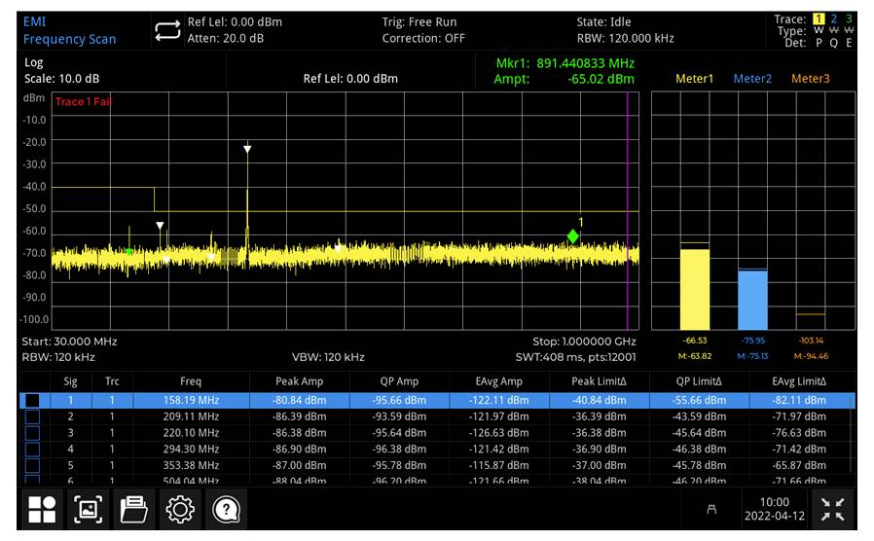The width and height of the screenshot is (874, 541).
Task: Open the EMI Frequency Scan mode selector
Action: (x=69, y=31)
